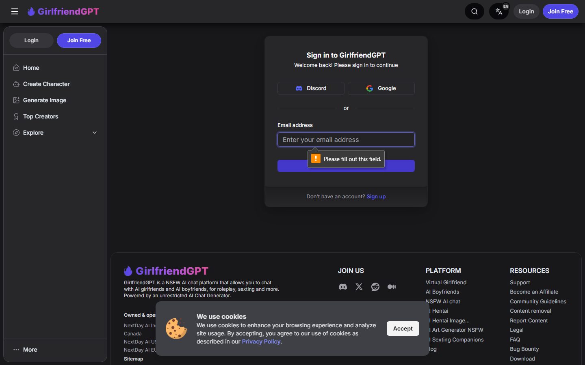Open the Bug Bounty link

point(524,349)
